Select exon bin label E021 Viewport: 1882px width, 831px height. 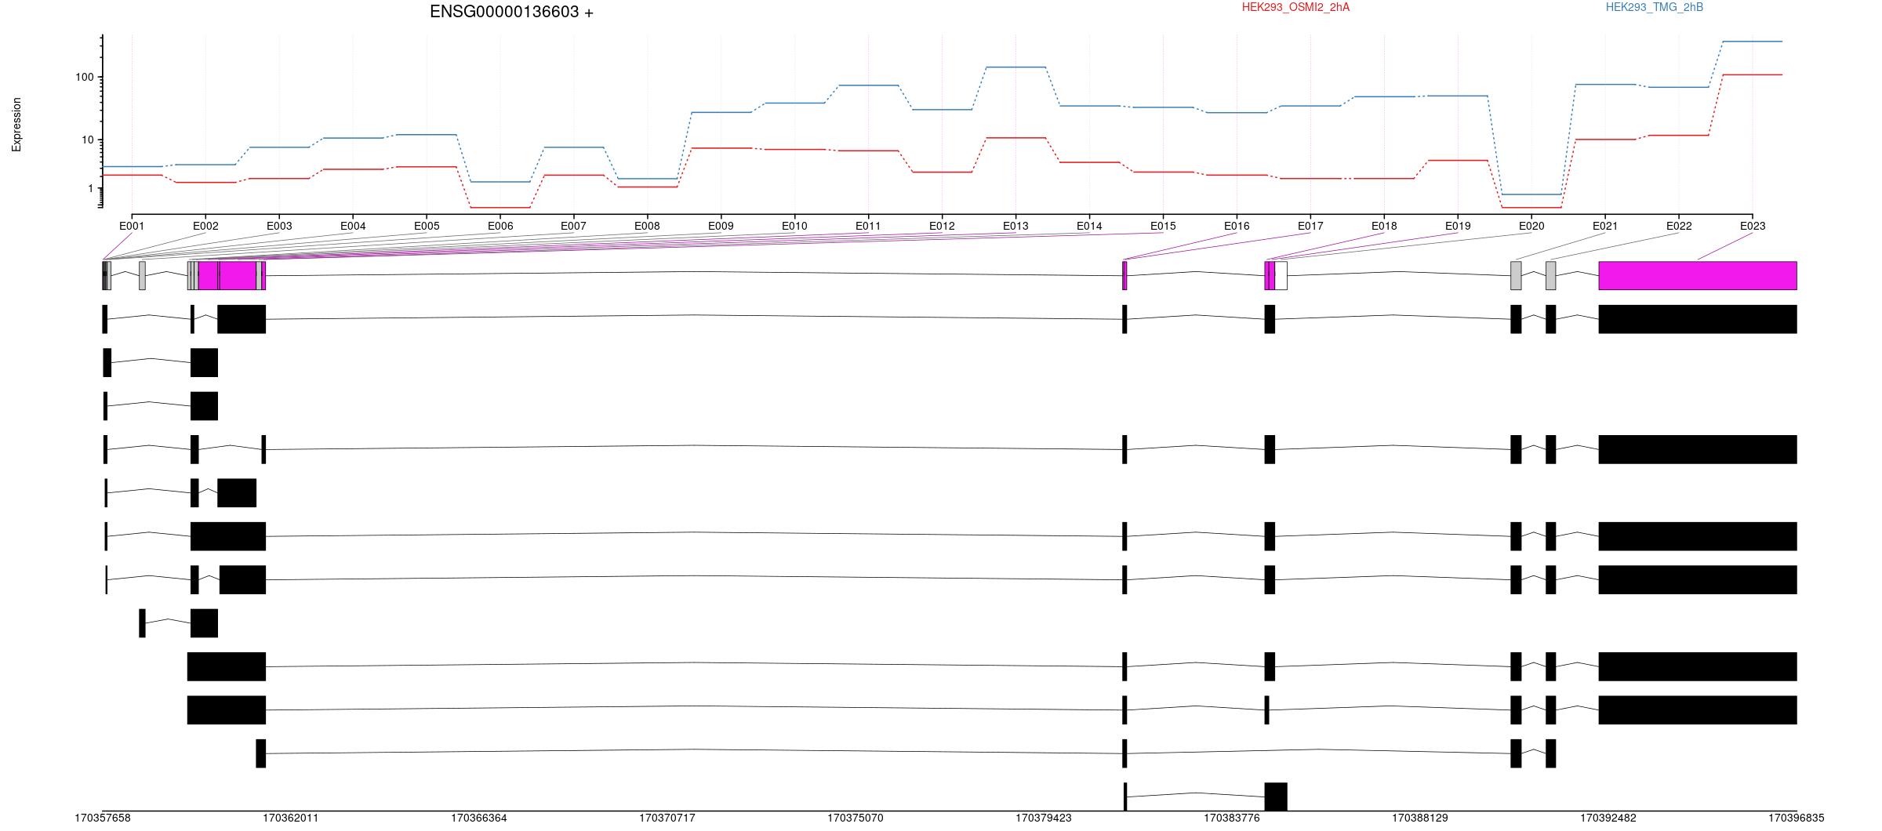pyautogui.click(x=1605, y=226)
